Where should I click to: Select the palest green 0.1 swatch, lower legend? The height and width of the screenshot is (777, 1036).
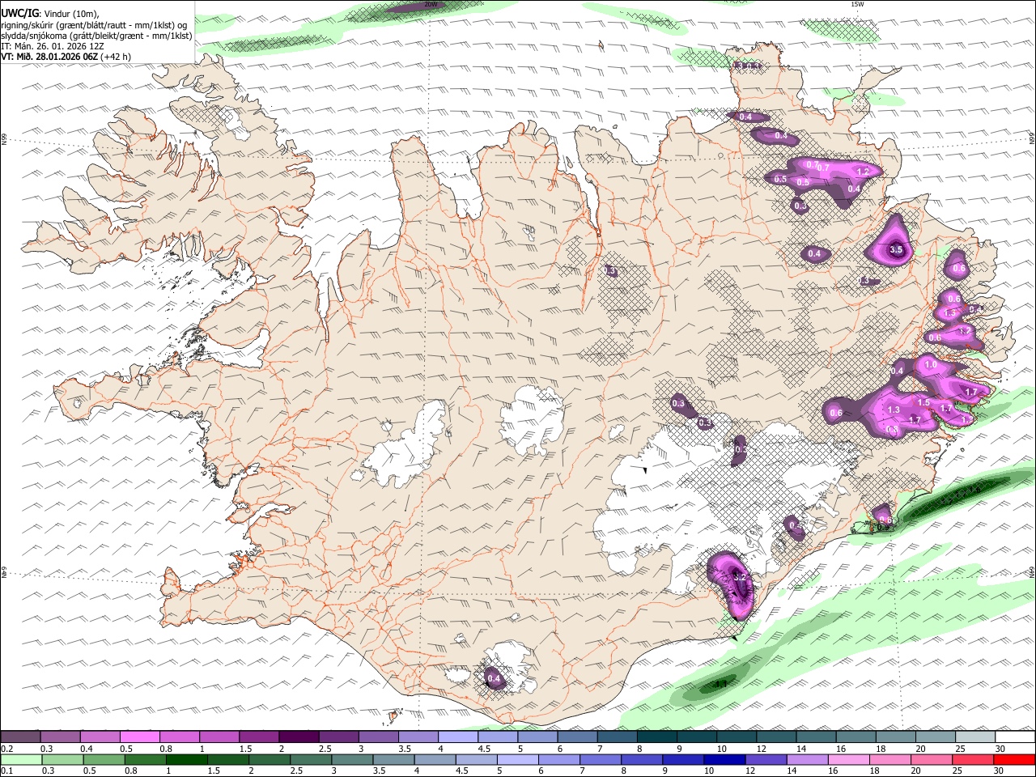point(20,760)
